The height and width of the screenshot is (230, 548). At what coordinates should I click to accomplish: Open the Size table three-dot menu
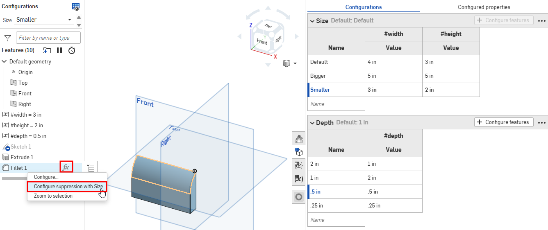click(542, 20)
